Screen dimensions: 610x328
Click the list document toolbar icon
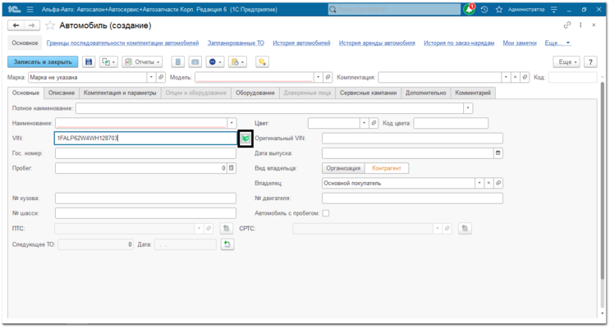click(x=178, y=61)
